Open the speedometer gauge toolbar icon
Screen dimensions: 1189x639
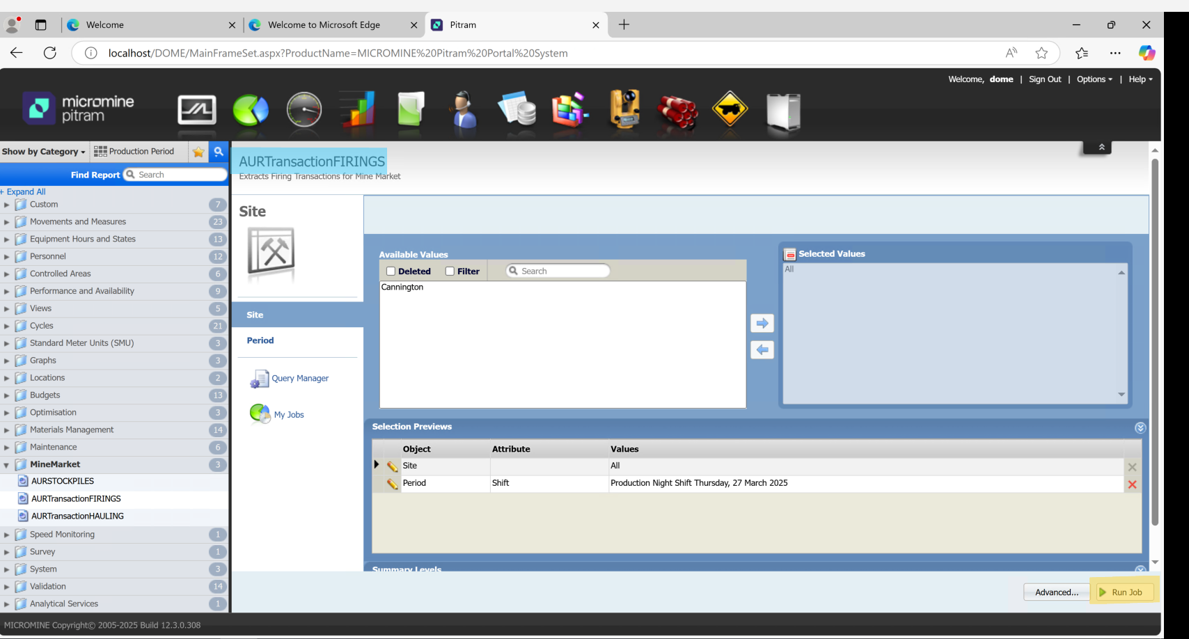pyautogui.click(x=304, y=110)
